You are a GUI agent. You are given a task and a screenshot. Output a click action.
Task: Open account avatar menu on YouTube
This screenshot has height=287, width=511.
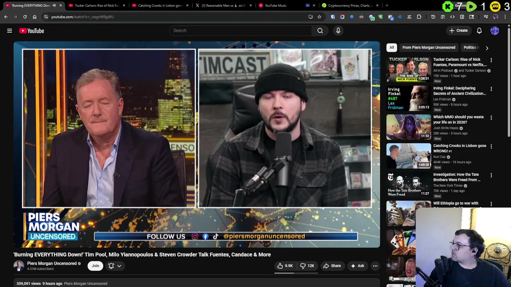495,31
